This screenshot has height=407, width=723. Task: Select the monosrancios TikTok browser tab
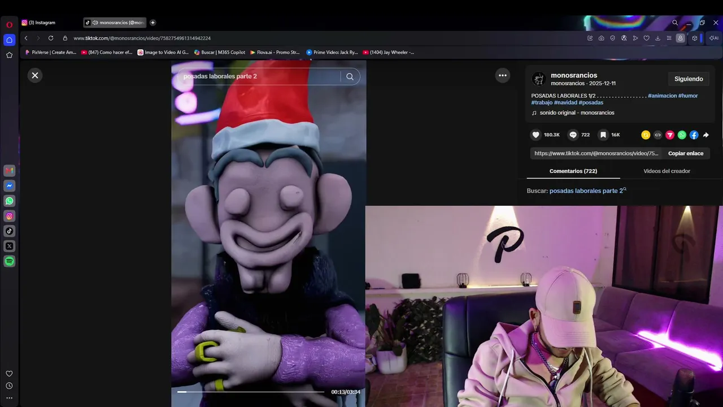coord(114,23)
